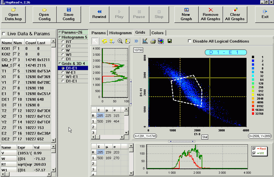Click the Stat button below the plot
Screen dimensions: 274x177
coord(205,137)
